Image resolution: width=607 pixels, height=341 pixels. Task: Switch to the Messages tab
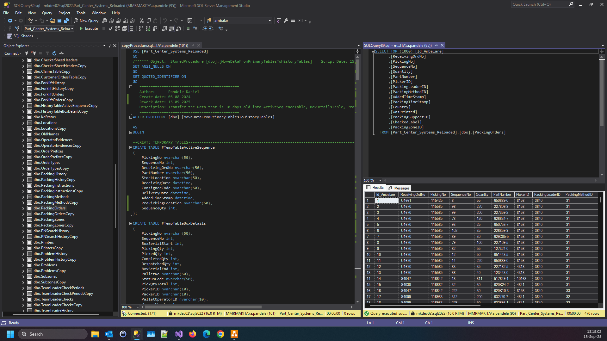pyautogui.click(x=399, y=188)
